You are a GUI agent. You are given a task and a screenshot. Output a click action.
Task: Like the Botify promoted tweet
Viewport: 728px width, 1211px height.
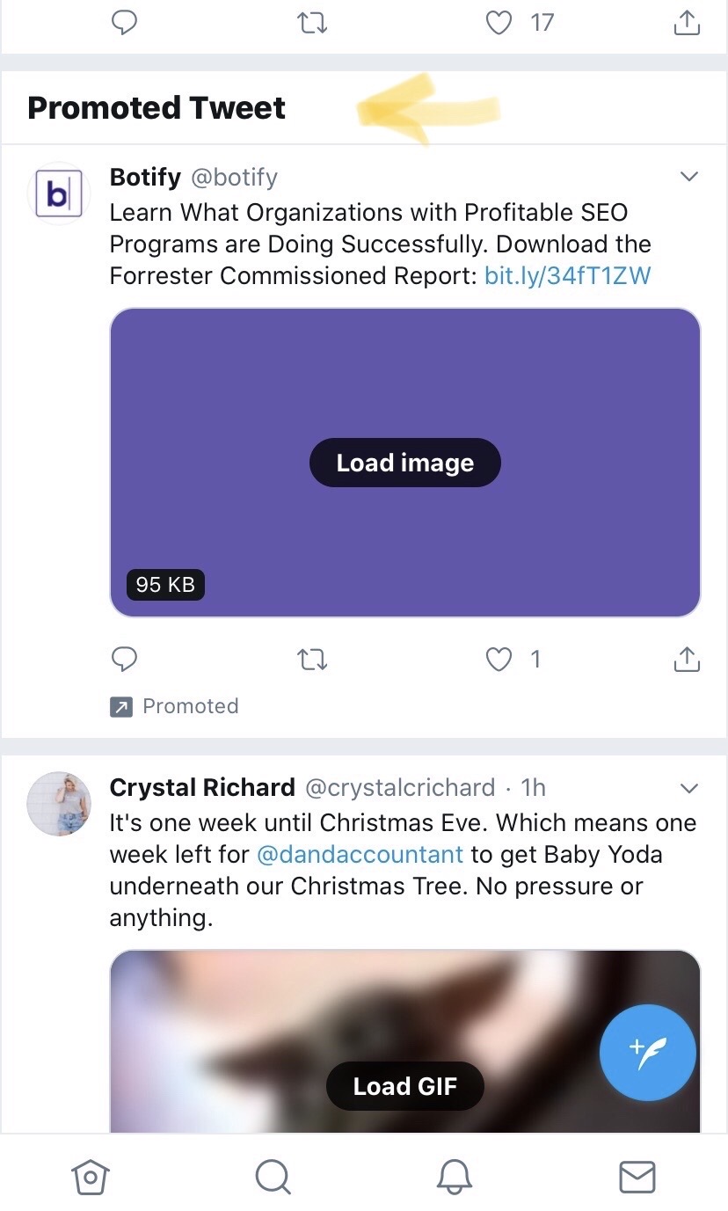pyautogui.click(x=499, y=659)
